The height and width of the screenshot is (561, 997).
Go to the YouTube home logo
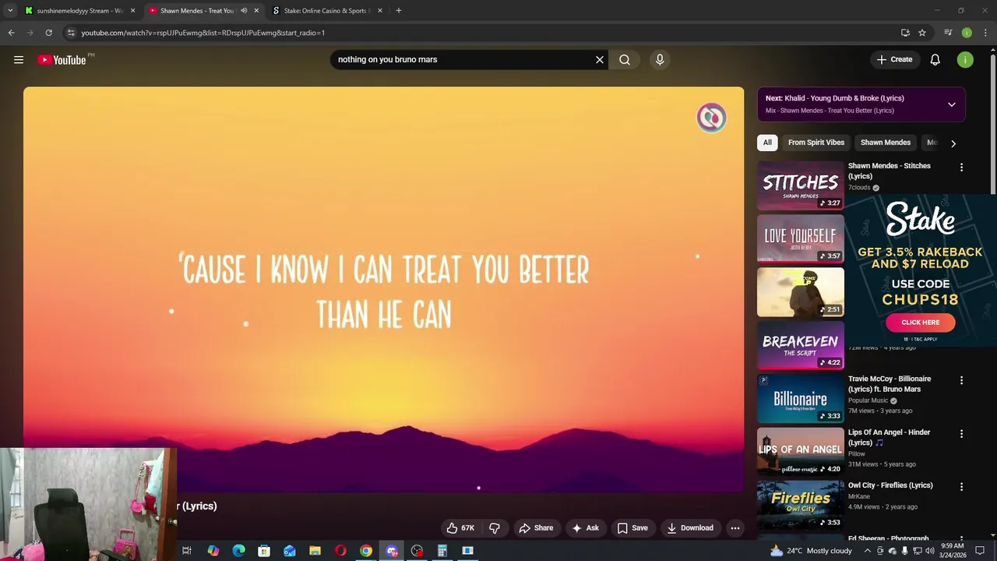tap(62, 60)
